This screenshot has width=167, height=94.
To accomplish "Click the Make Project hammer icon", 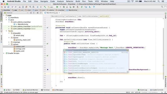I will [45, 7].
